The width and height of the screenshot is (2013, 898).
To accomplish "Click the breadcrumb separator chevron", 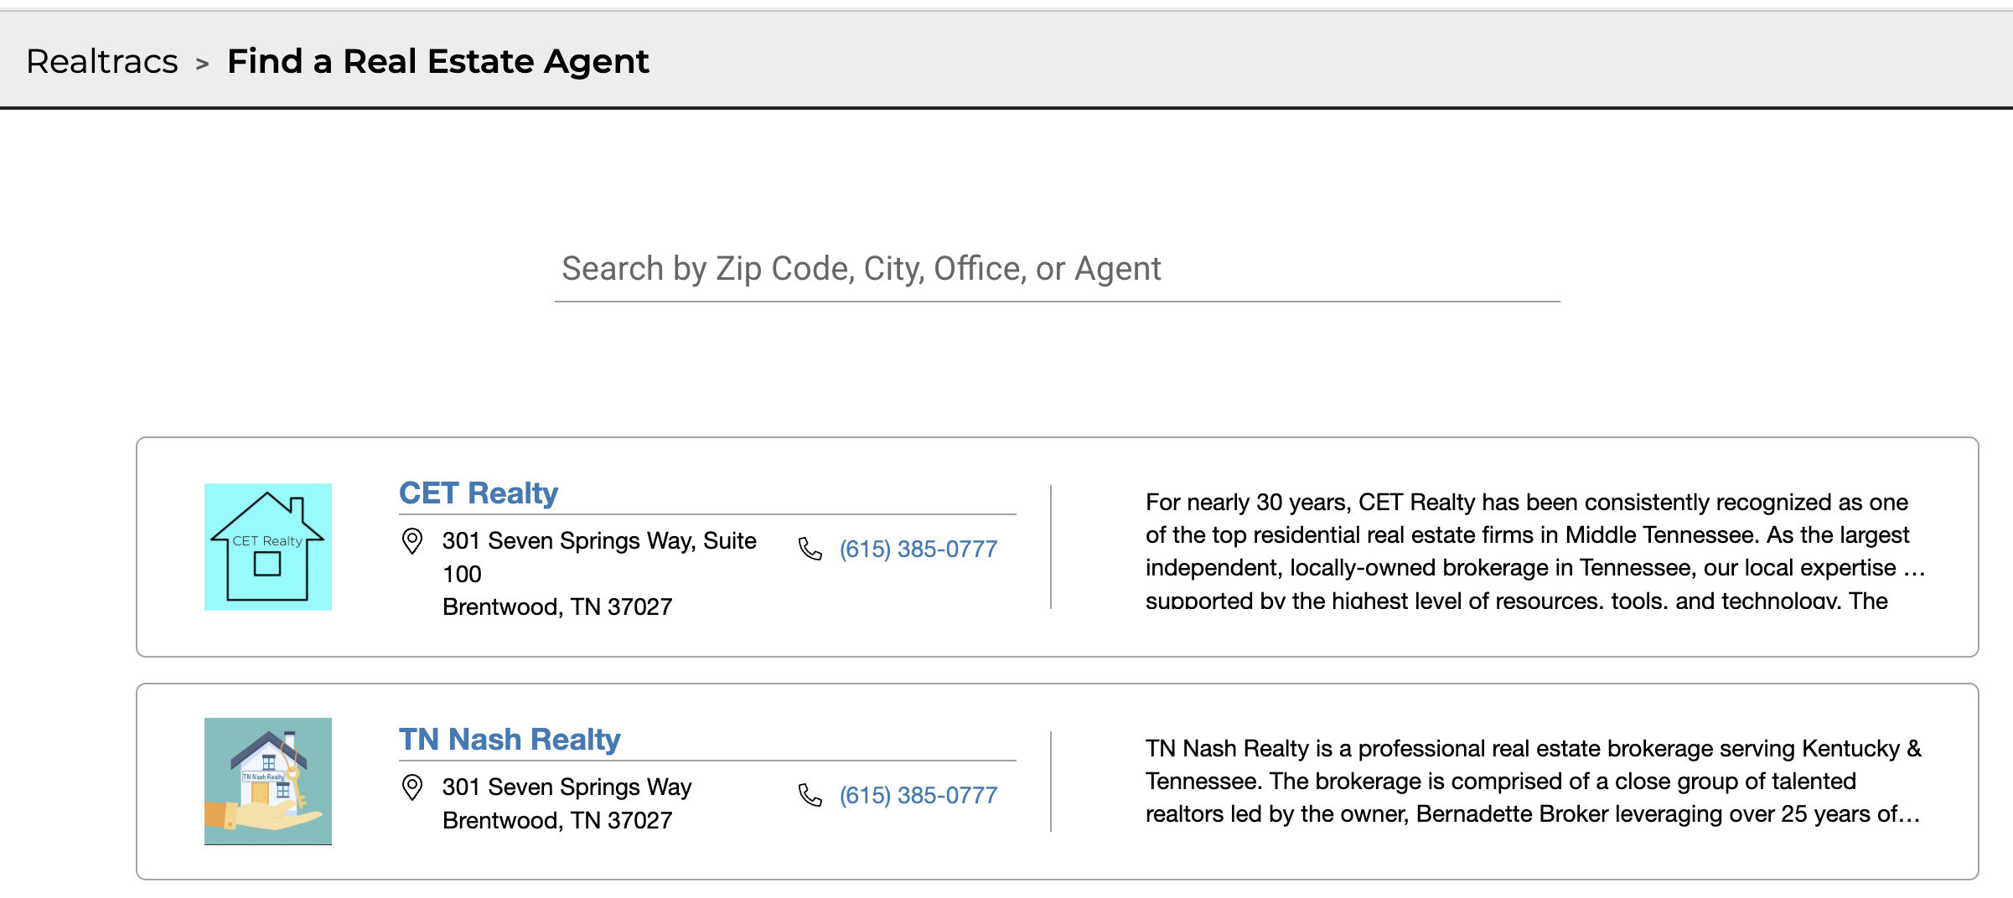I will [x=202, y=64].
